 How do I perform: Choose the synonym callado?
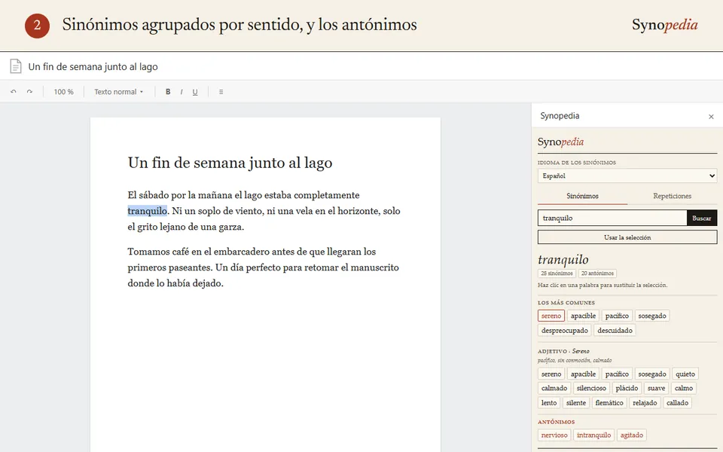677,402
